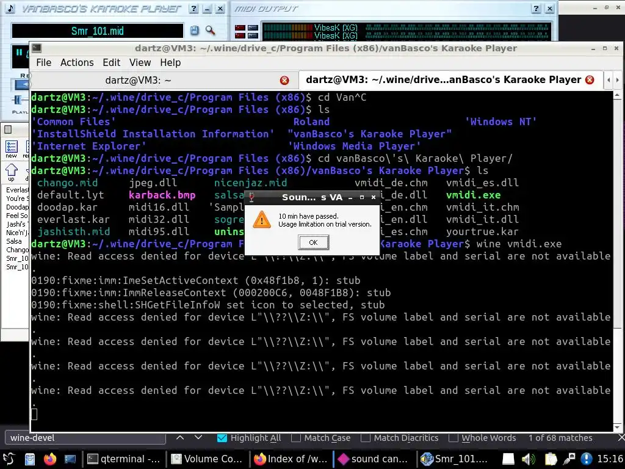The height and width of the screenshot is (469, 625).
Task: Open the volume speaker tray icon
Action: 529,459
